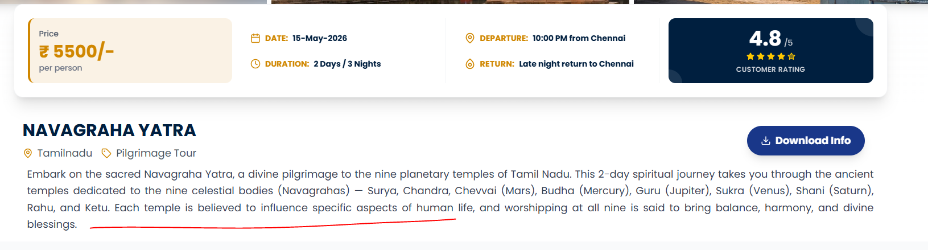The width and height of the screenshot is (928, 250).
Task: Click Late night return to Chennai text
Action: pos(576,64)
